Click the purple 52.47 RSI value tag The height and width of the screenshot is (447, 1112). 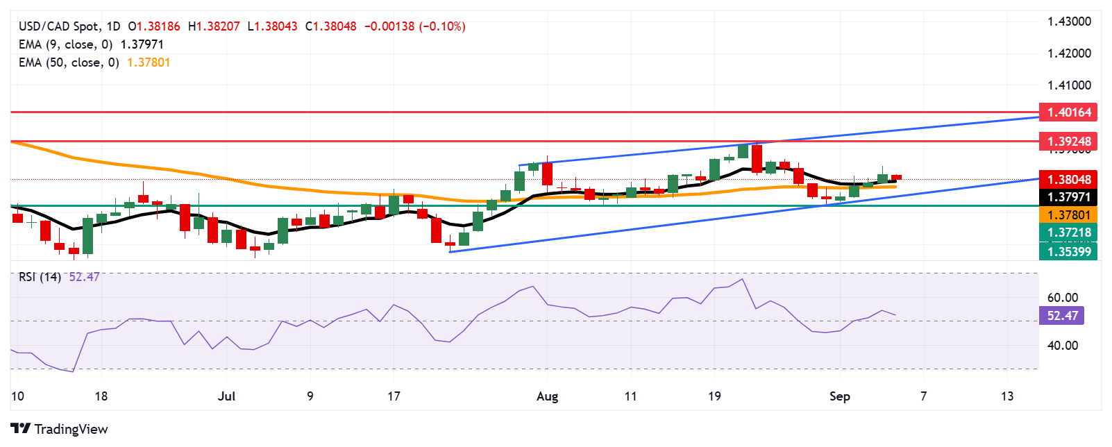(1062, 316)
